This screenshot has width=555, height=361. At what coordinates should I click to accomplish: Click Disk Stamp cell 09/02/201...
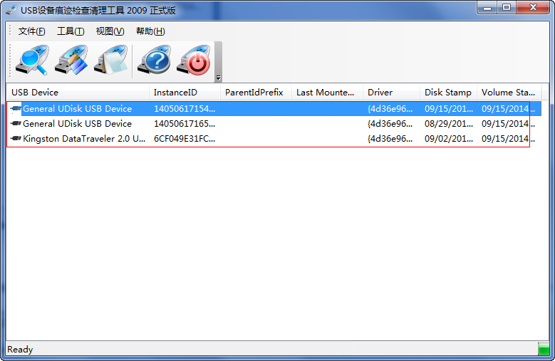pos(449,139)
